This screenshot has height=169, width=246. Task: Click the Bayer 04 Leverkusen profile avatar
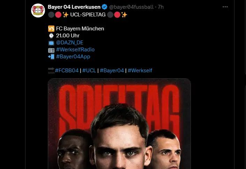38,11
